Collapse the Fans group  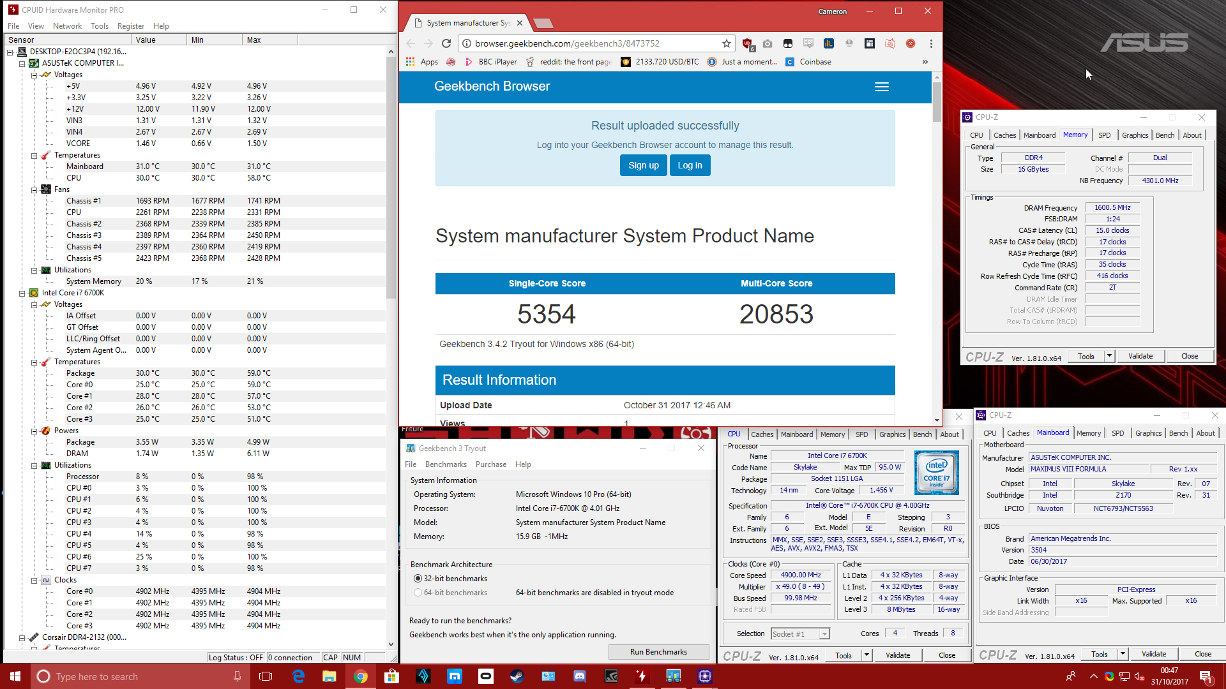34,189
